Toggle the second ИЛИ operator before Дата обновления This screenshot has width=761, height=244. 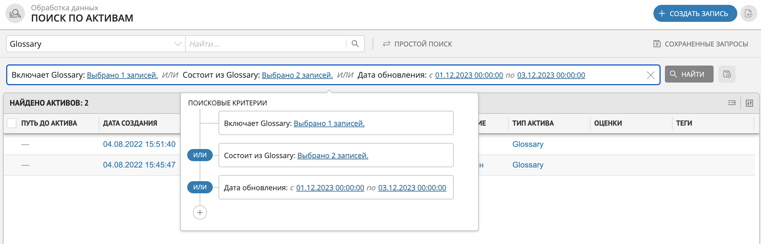point(200,187)
